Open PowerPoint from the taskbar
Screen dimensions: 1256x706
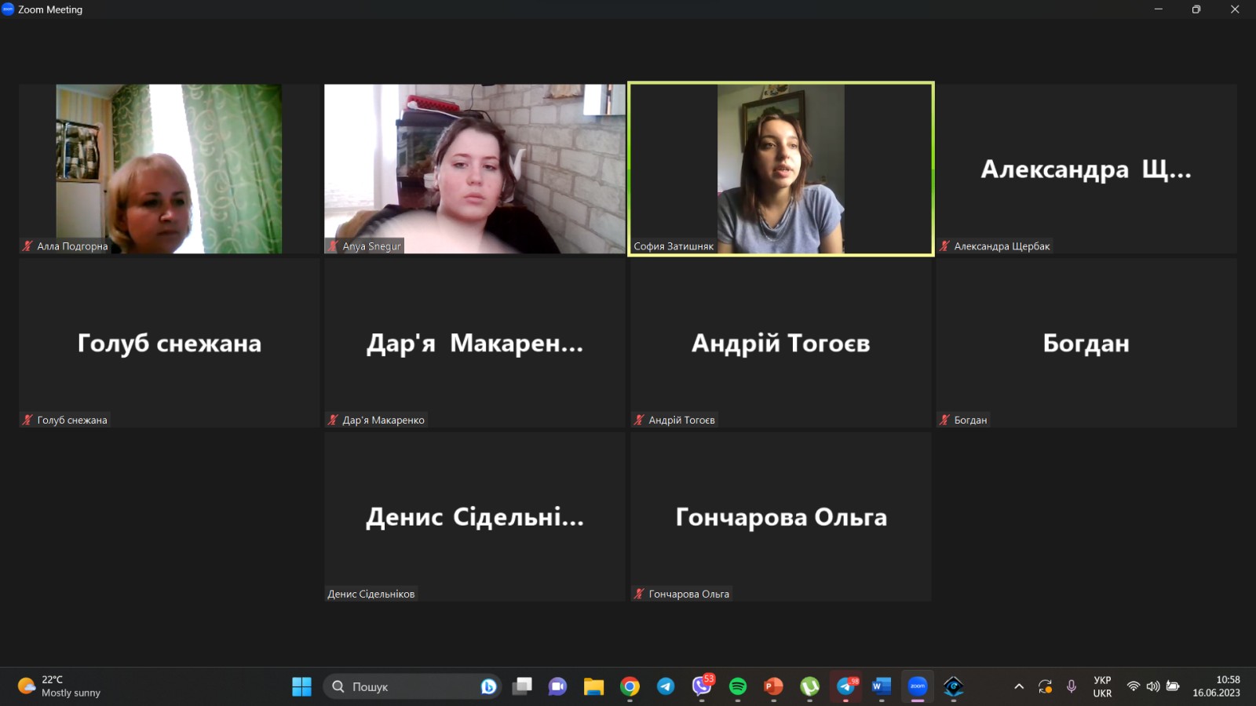(x=773, y=686)
